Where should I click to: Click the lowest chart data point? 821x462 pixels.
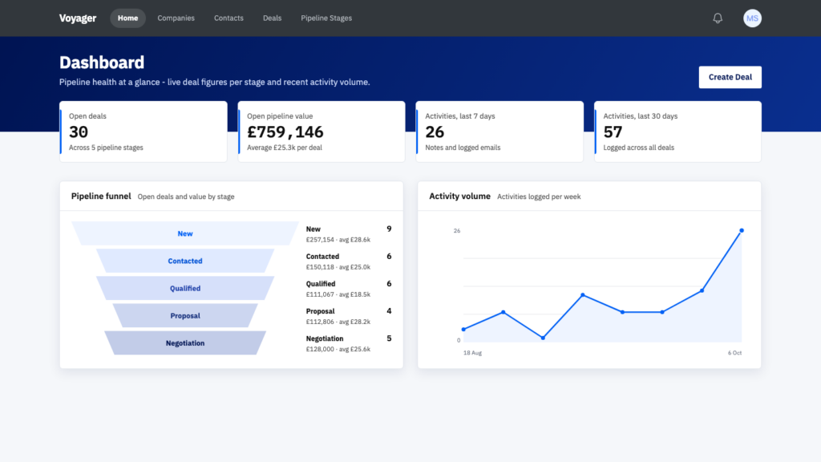pyautogui.click(x=543, y=338)
